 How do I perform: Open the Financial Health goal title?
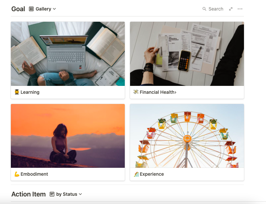pyautogui.click(x=158, y=92)
